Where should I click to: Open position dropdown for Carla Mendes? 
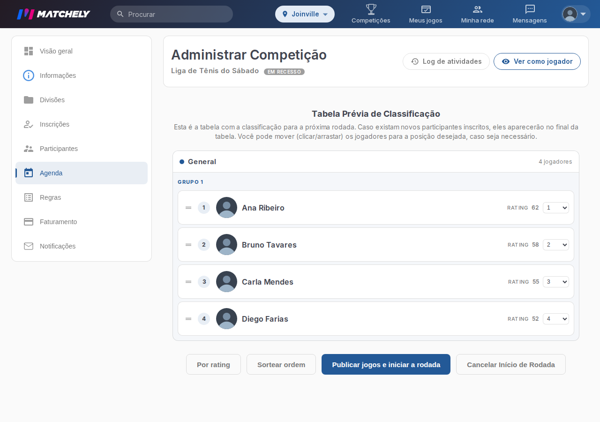click(x=556, y=282)
